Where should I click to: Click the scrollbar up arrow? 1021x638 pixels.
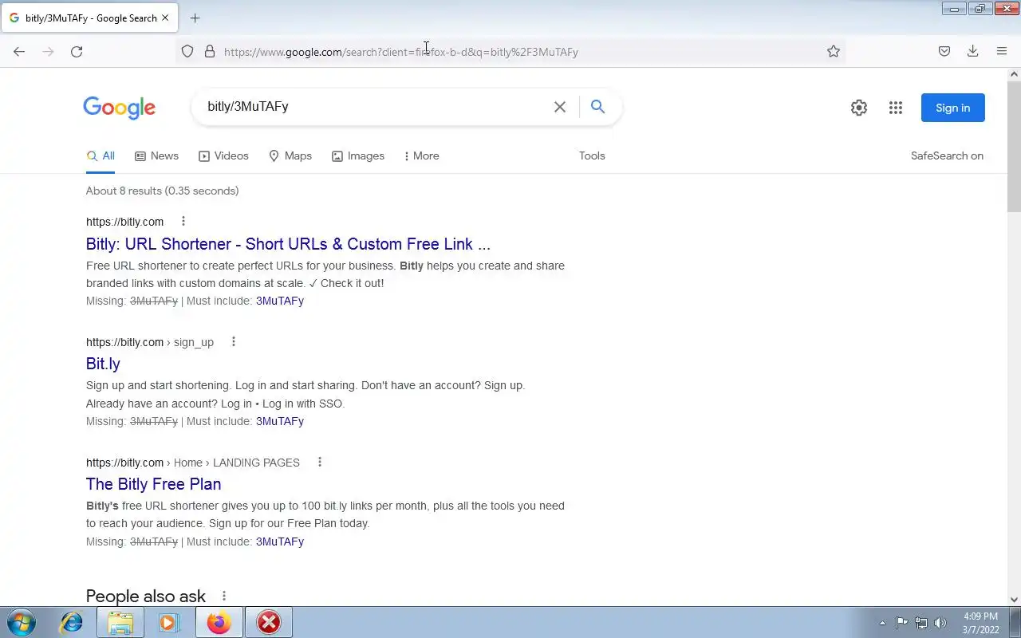pyautogui.click(x=1014, y=74)
